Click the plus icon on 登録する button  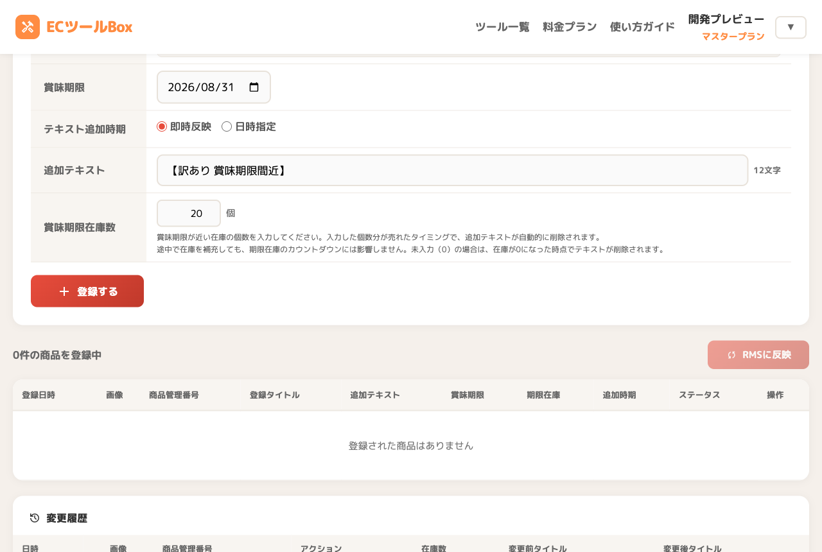tap(64, 291)
